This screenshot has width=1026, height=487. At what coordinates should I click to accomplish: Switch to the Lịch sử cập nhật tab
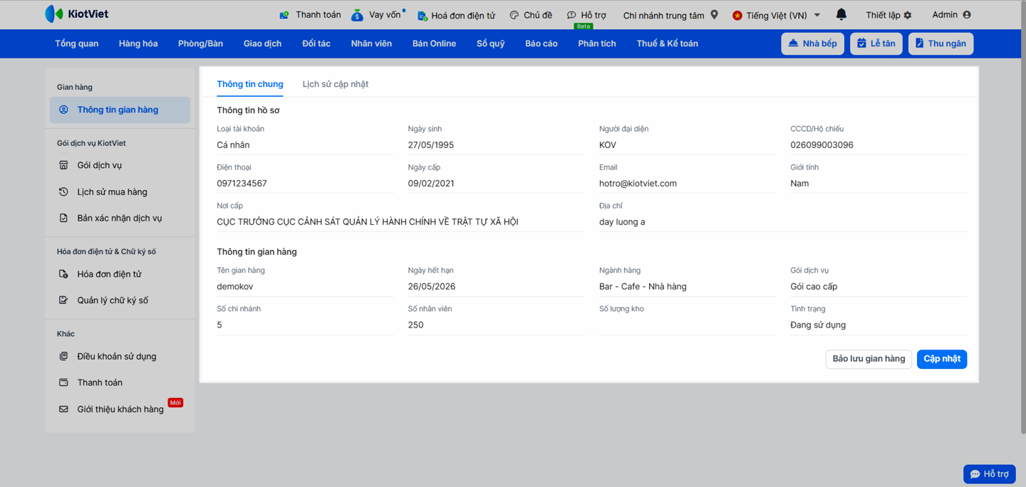pyautogui.click(x=336, y=84)
